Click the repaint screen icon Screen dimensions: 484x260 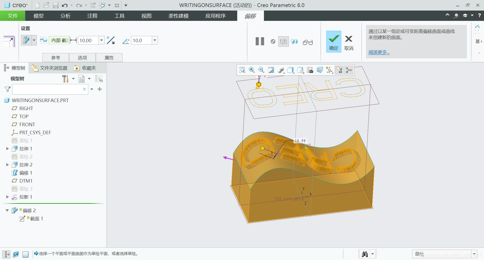[x=271, y=70]
